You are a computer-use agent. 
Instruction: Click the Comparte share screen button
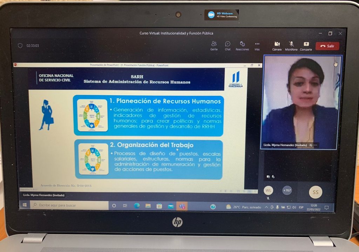click(306, 46)
